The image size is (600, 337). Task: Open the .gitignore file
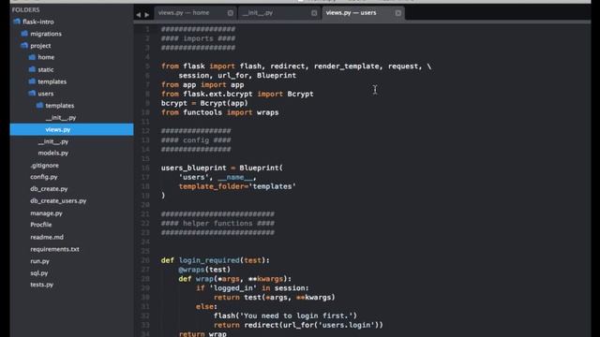[44, 165]
